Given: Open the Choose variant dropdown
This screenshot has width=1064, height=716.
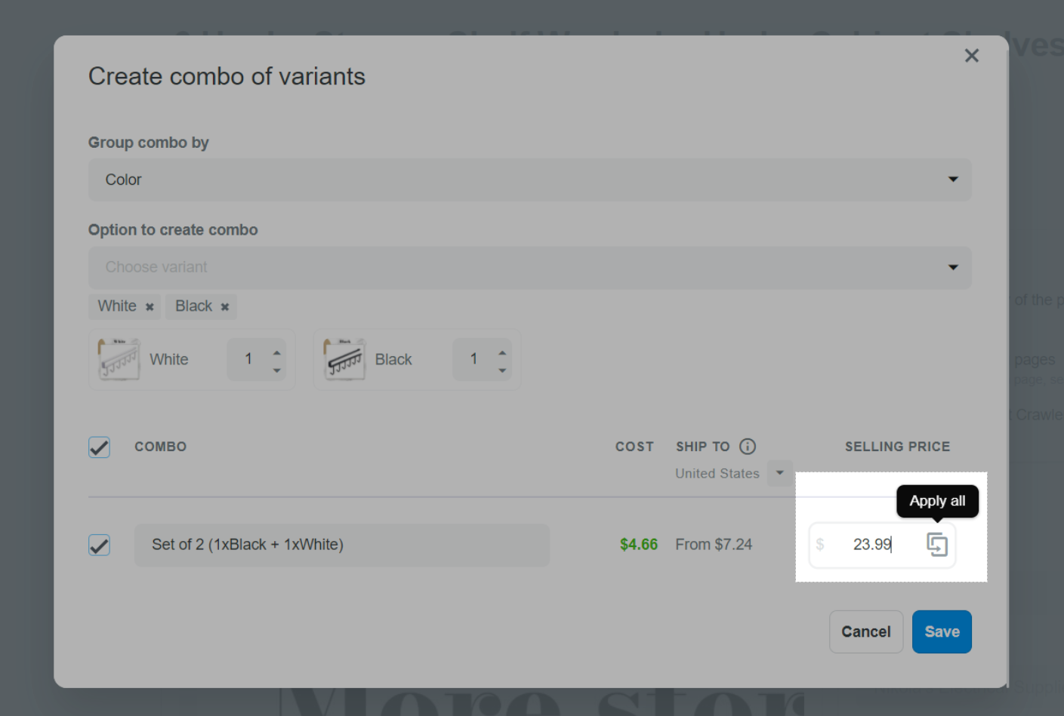Looking at the screenshot, I should coord(529,267).
